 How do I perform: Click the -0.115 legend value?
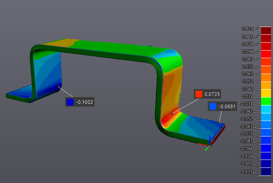[247, 164]
